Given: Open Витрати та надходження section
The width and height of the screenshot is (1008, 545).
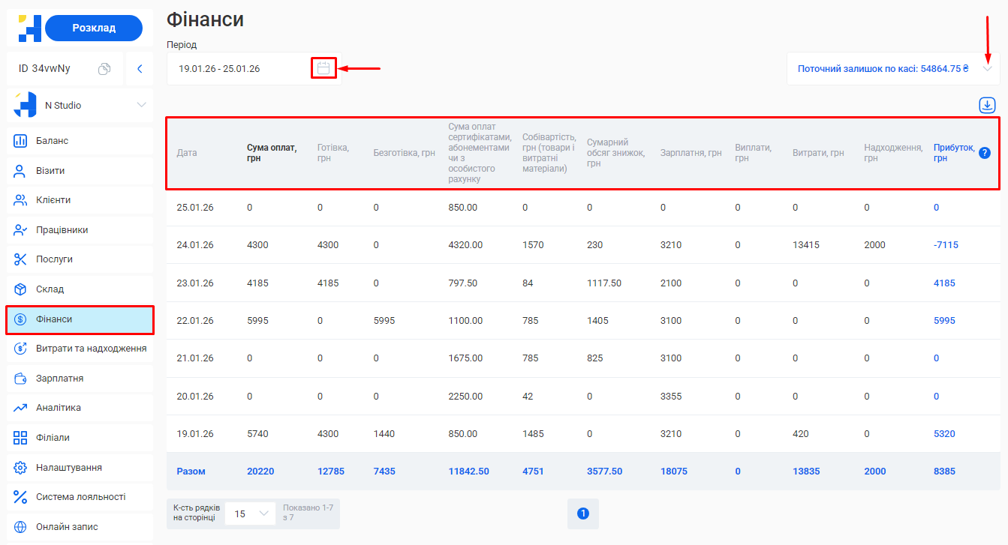Looking at the screenshot, I should point(90,349).
